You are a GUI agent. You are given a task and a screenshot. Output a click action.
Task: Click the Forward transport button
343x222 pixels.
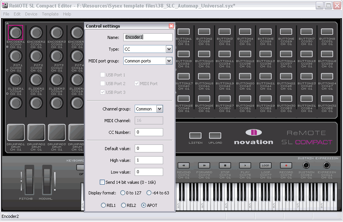[204, 166]
